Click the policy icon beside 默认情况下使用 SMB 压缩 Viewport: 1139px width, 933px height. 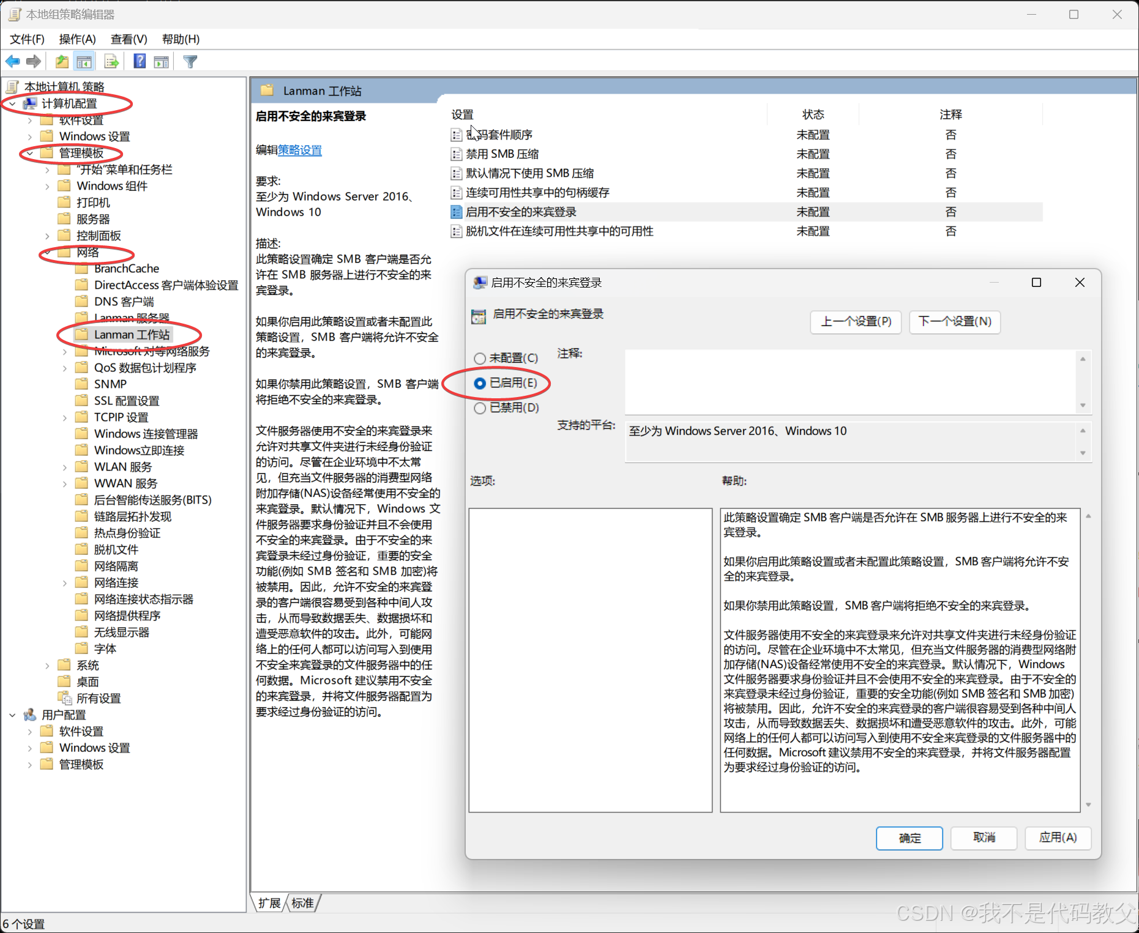tap(457, 174)
